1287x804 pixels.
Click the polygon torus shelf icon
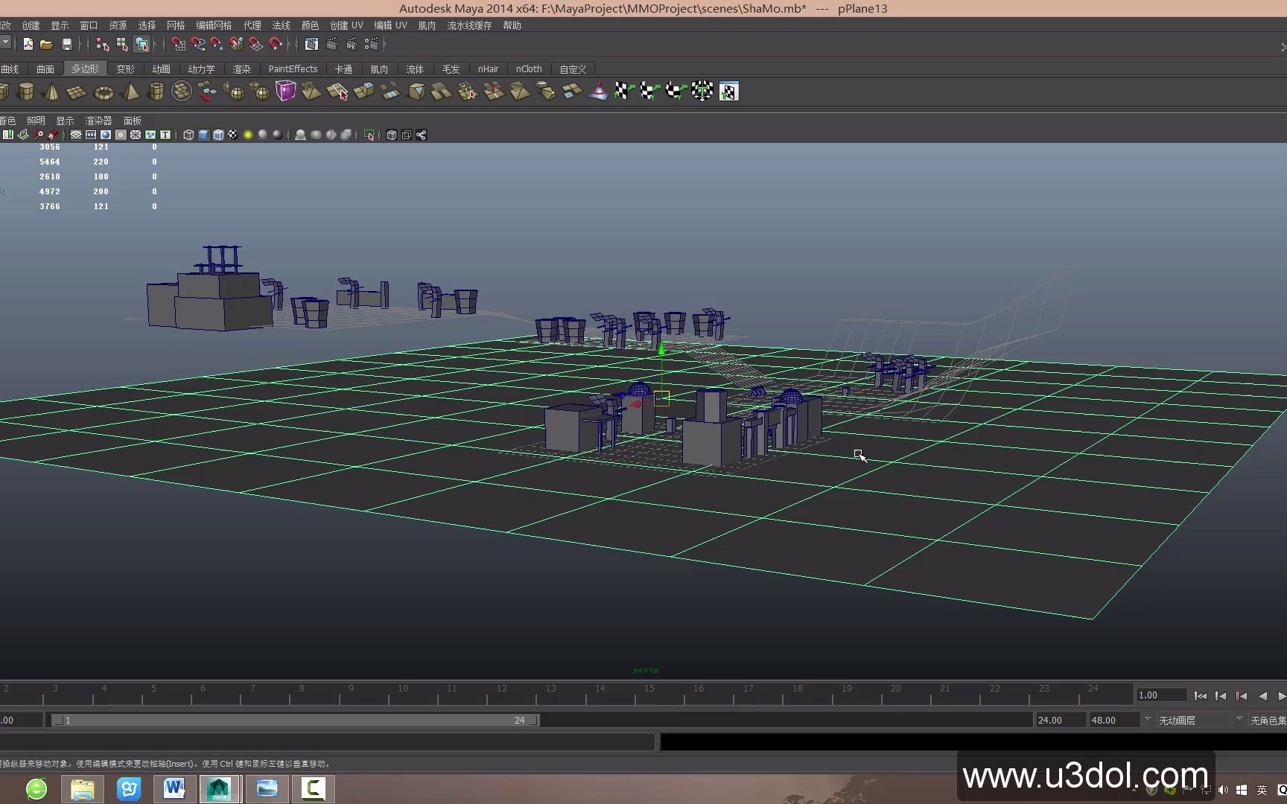(x=104, y=92)
